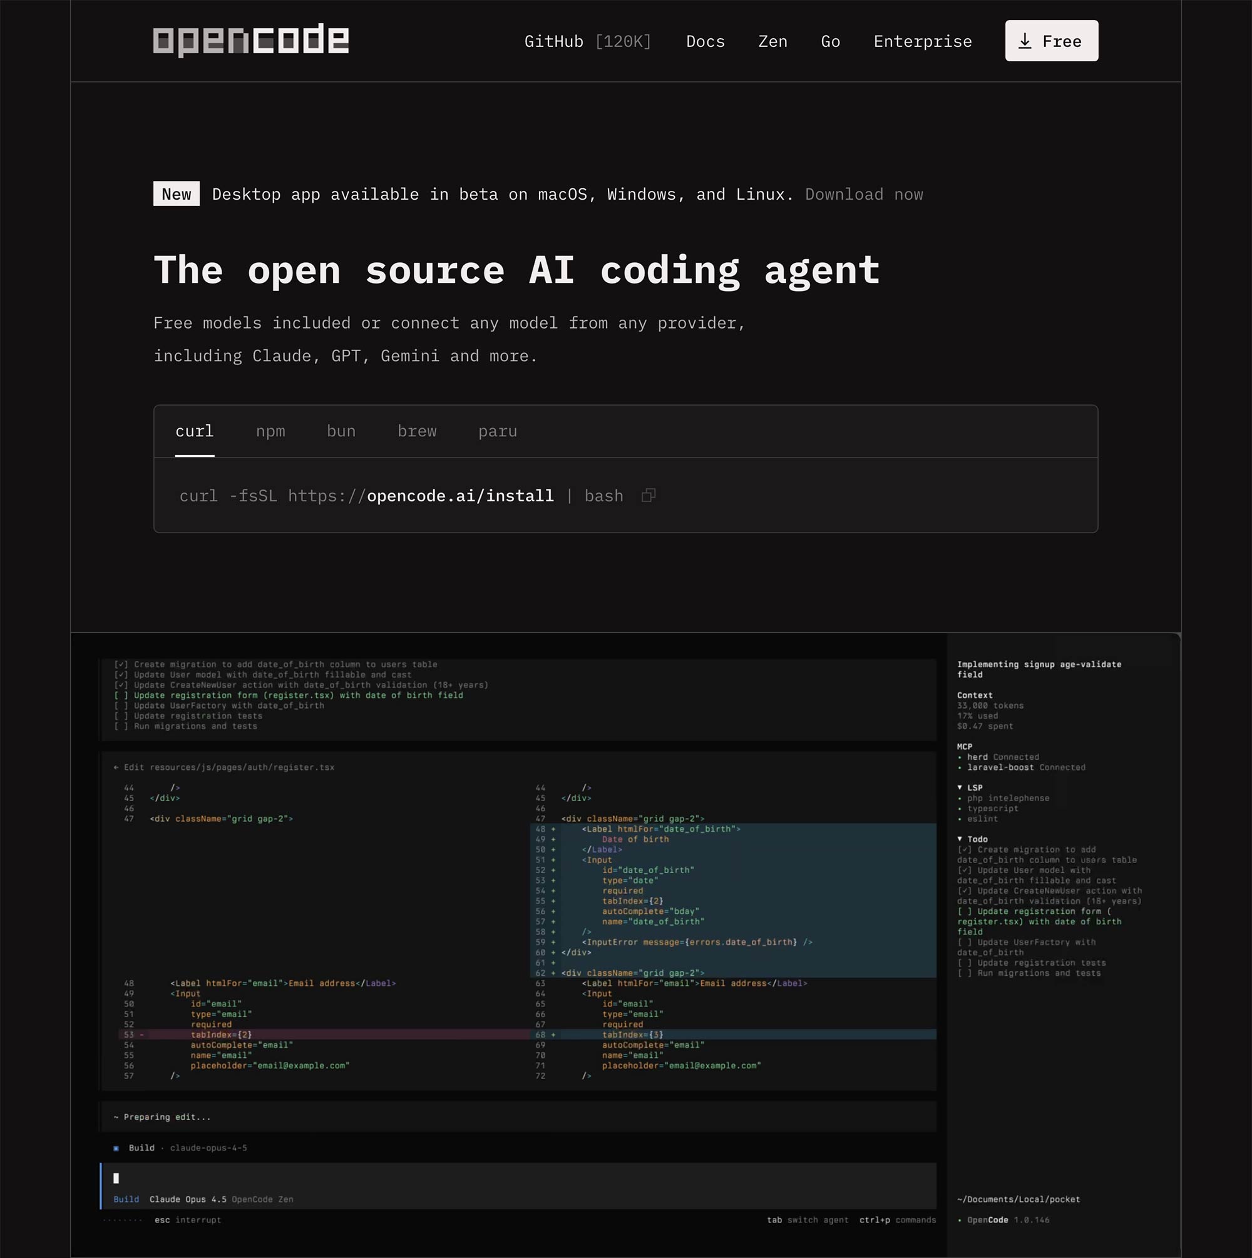
Task: Click 'Update CreateNewUser action' in top checklist
Action: click(301, 685)
